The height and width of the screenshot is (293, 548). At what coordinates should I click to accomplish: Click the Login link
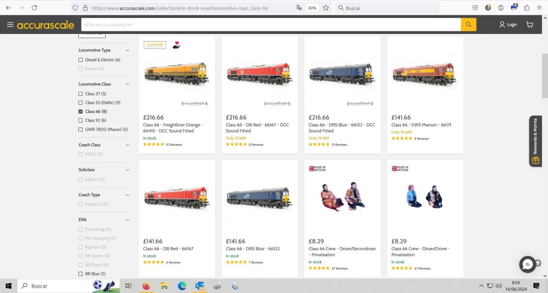point(512,25)
